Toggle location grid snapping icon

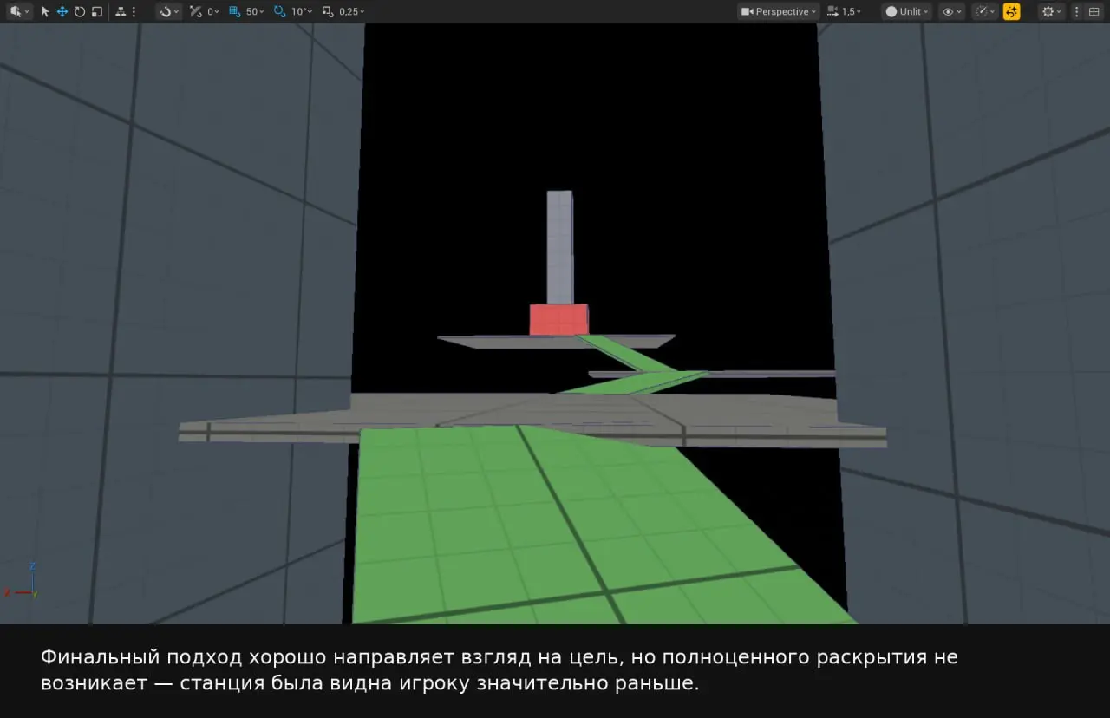(x=234, y=11)
